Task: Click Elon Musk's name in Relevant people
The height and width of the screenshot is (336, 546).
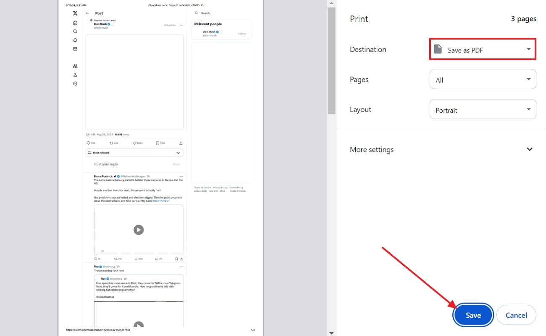Action: [209, 32]
